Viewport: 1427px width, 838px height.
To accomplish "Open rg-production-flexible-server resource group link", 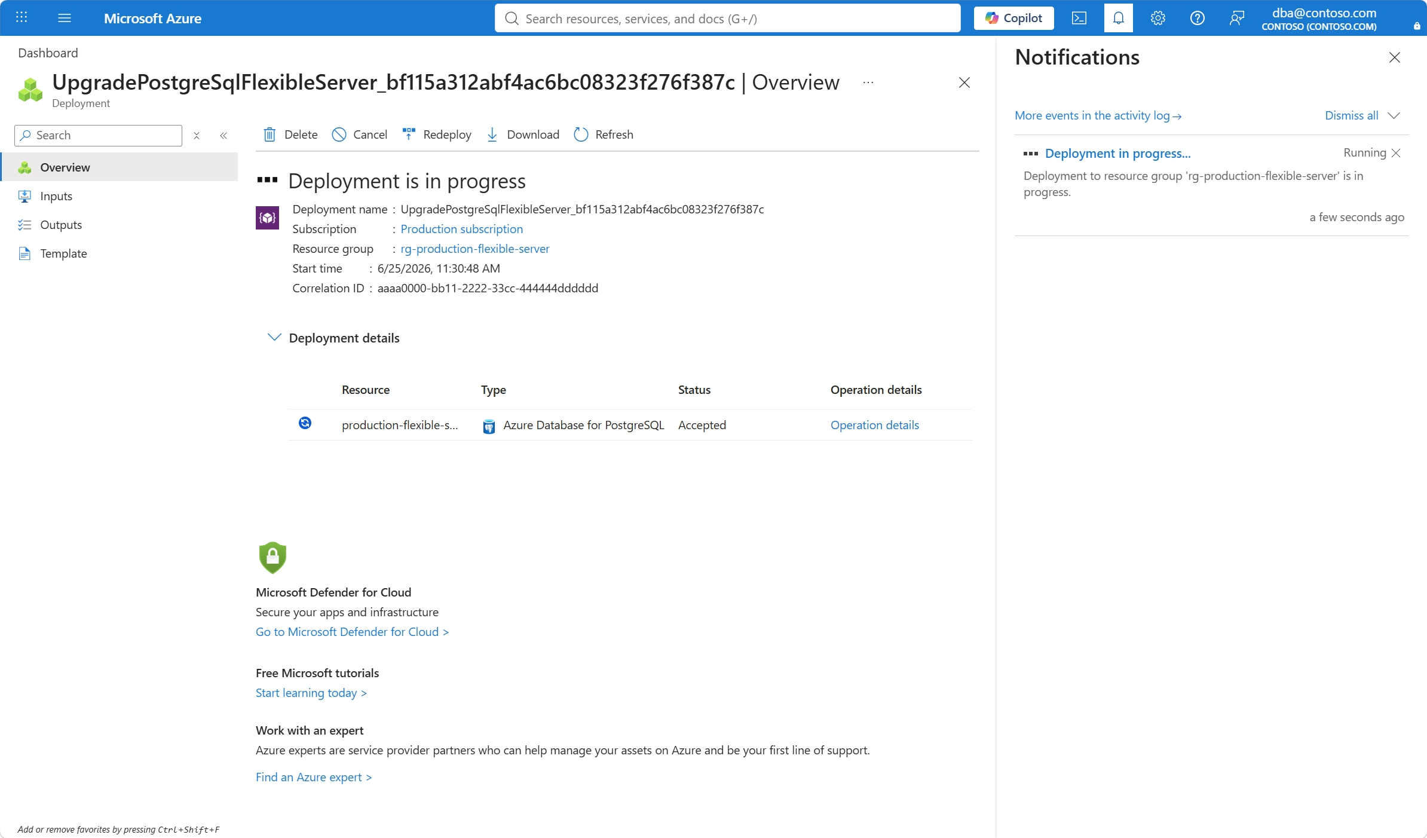I will click(x=475, y=249).
